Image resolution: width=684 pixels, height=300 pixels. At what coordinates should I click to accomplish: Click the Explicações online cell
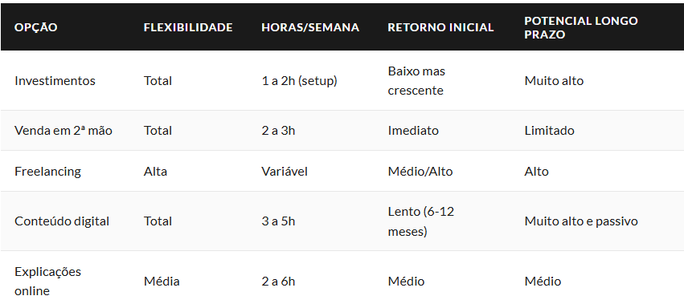pos(47,282)
